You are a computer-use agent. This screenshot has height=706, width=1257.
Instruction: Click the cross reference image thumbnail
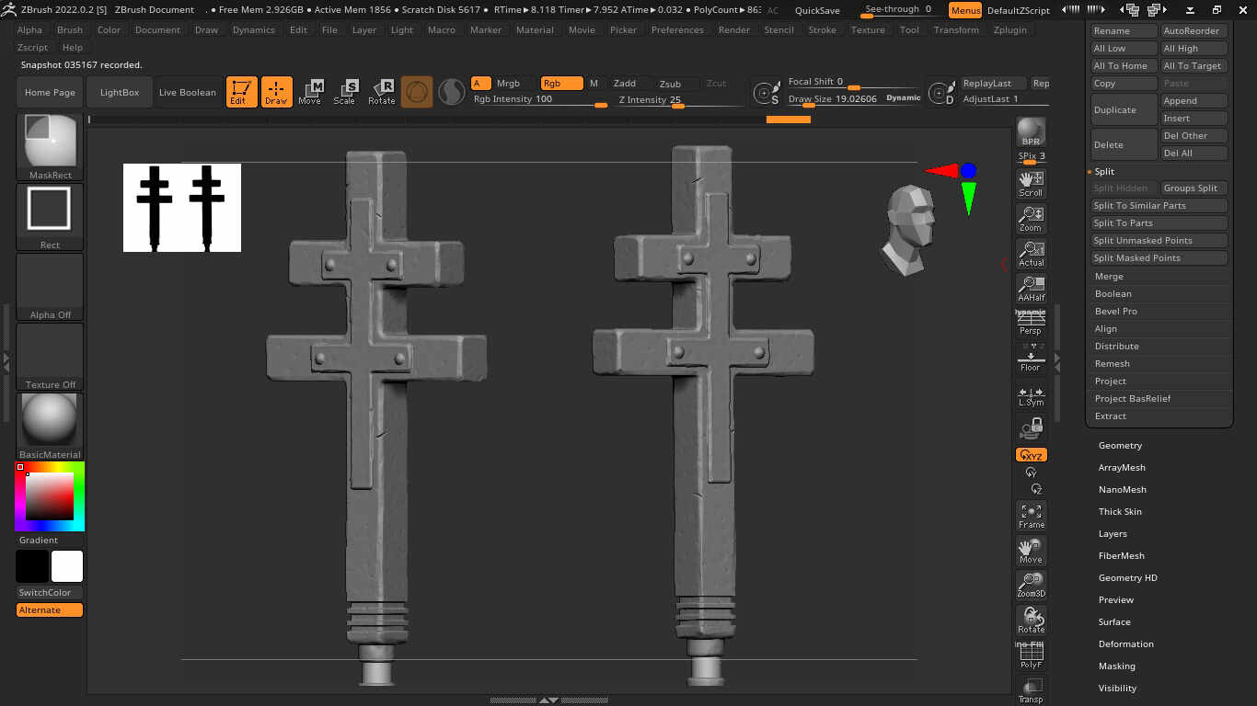(x=182, y=208)
